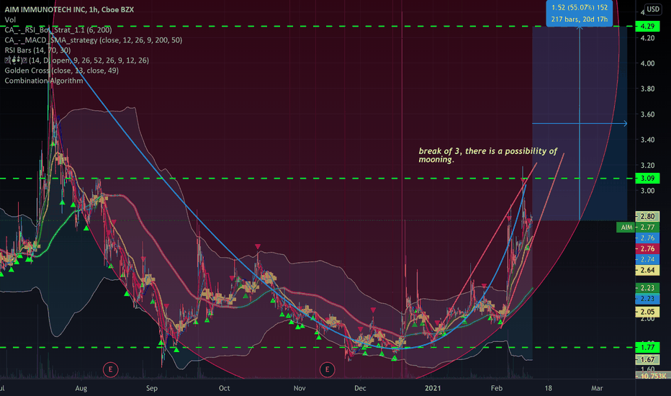
Task: Click the AIM 2.77 last price tag
Action: (x=638, y=228)
